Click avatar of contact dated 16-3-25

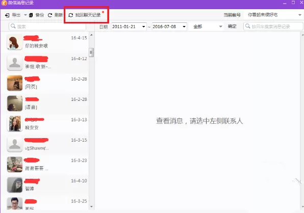click(x=15, y=203)
